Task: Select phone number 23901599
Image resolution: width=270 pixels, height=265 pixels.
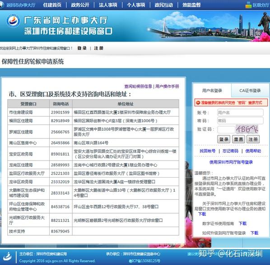Action: tap(60, 112)
